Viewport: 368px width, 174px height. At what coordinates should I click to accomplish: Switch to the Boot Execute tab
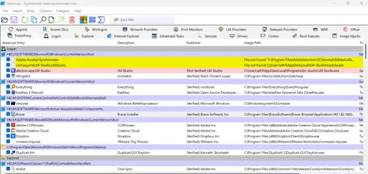point(306,36)
